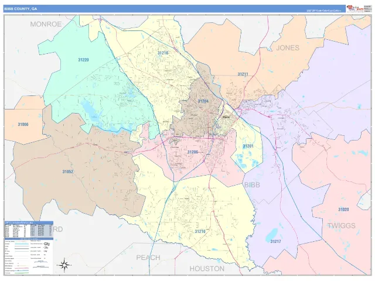Screen dimensions: 375x281
Task: Click the ZIP code label 31220
Action: pos(83,60)
